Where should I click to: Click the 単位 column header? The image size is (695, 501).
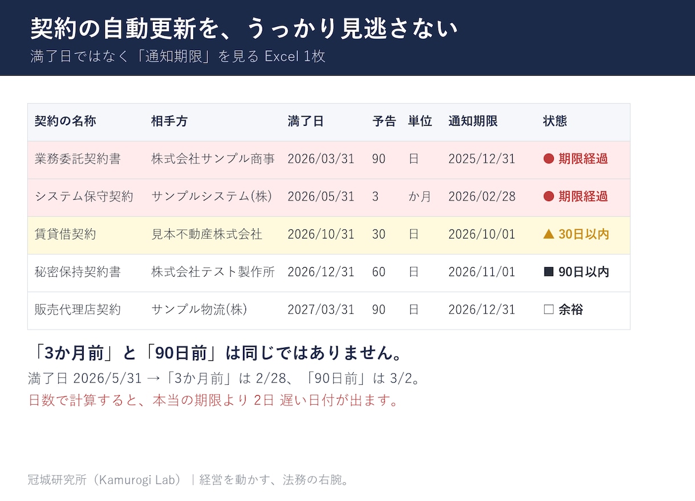[x=420, y=121]
